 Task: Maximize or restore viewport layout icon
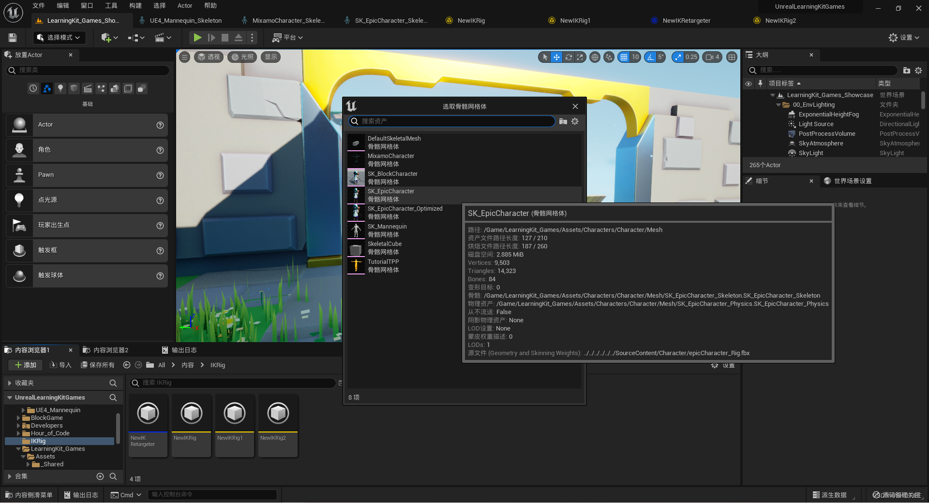tap(732, 57)
